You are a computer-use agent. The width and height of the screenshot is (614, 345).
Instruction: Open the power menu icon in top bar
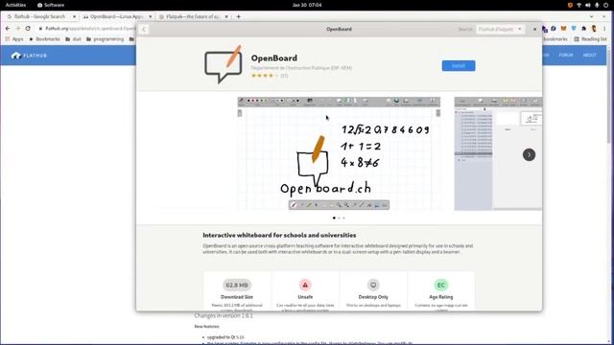coord(605,5)
